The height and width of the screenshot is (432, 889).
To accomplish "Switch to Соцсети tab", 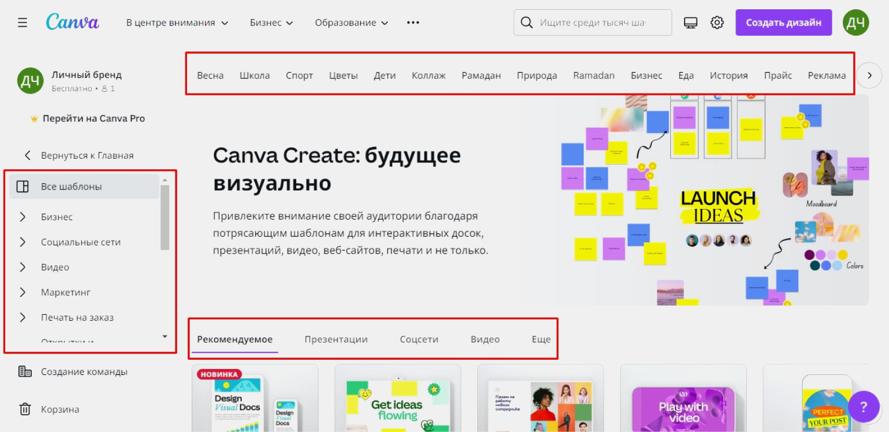I will point(419,339).
